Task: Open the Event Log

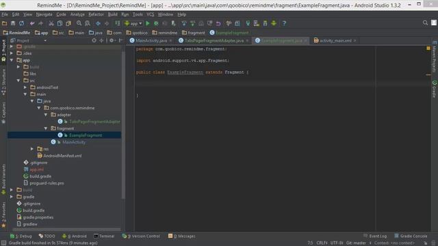Action: point(375,236)
